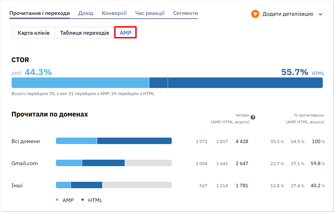
Task: Click the Gmail.com row label
Action: (25, 163)
